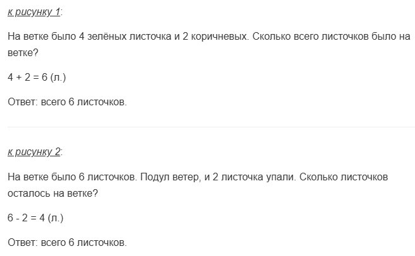Click the horizontal divider between the two sections
Screen dimensions: 415x256
tap(207, 127)
